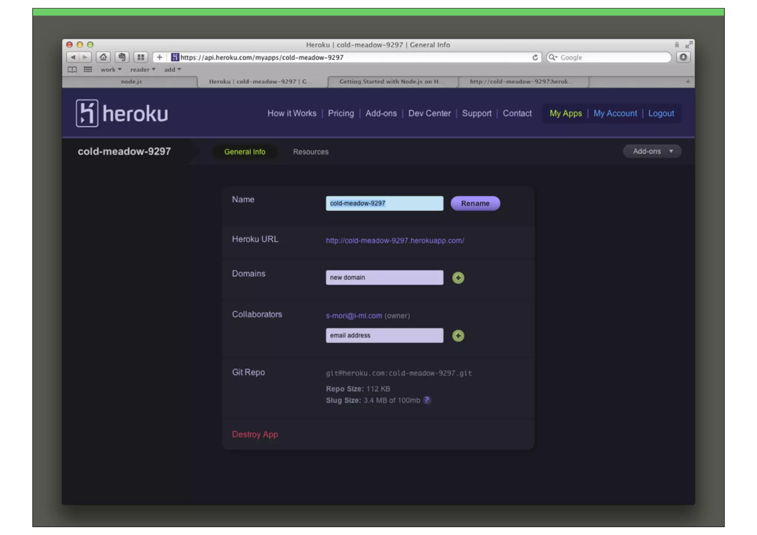Open the herokuapp.com Heroku URL link
The width and height of the screenshot is (757, 535).
pyautogui.click(x=394, y=241)
